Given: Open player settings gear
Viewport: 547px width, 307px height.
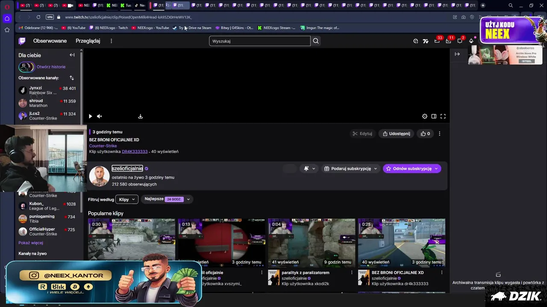Looking at the screenshot, I should tap(424, 116).
